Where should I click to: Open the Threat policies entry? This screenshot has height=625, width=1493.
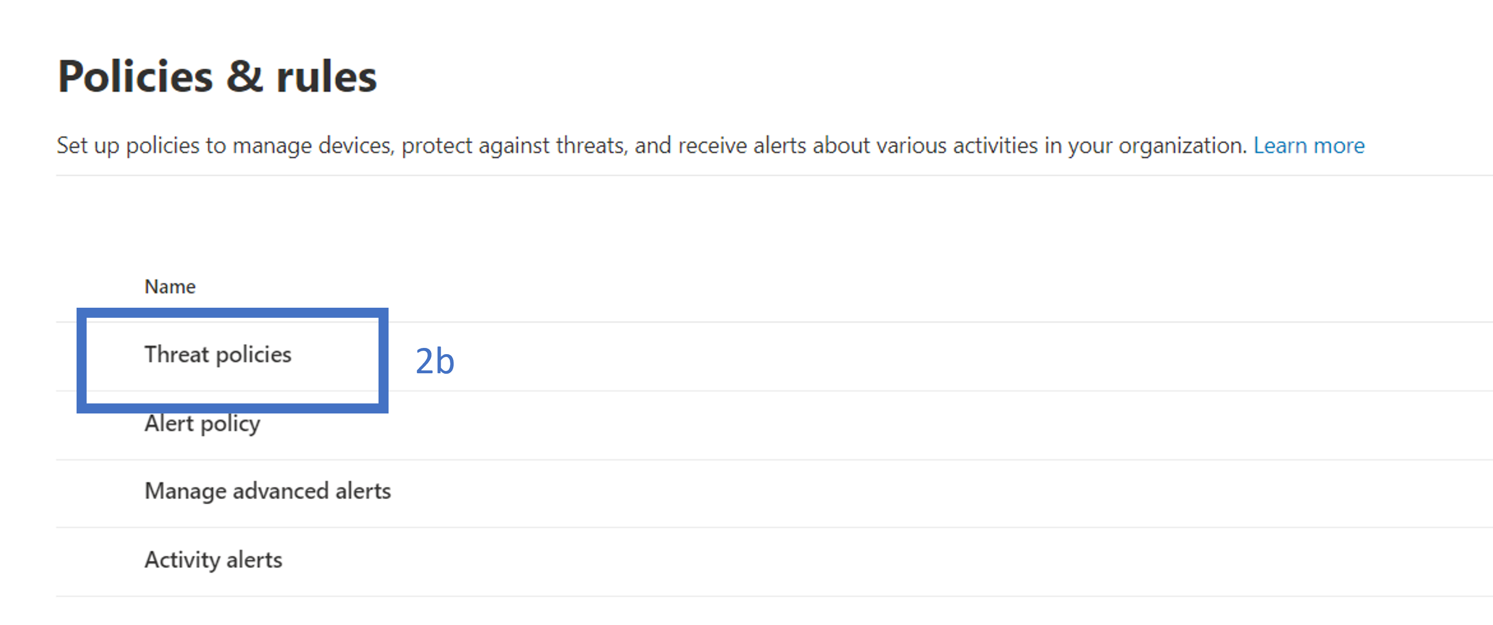click(218, 355)
